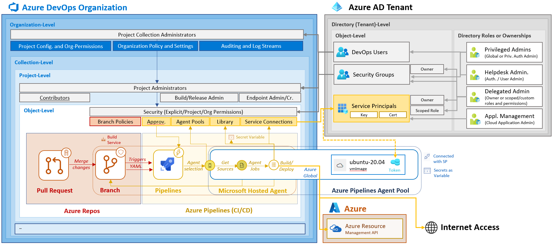This screenshot has height=245, width=553.
Task: Click the Object-Level heading in Project-Level
Action: pos(39,111)
